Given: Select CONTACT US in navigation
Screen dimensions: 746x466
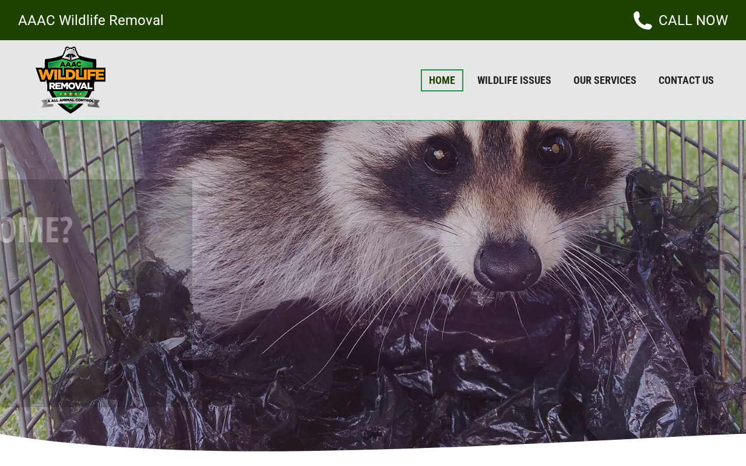Looking at the screenshot, I should [x=686, y=80].
